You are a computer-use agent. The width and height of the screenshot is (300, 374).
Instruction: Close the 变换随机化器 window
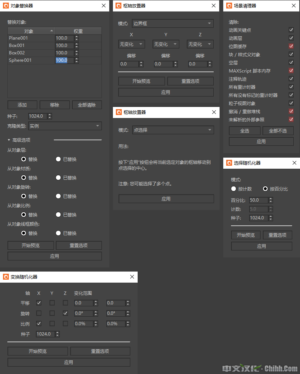pos(132,277)
